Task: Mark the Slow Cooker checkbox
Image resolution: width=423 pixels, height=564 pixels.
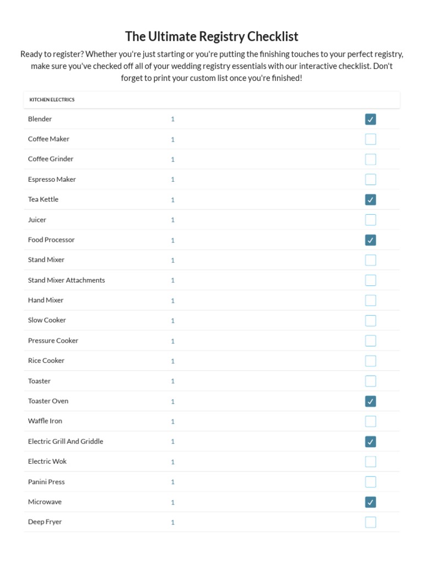Action: (x=371, y=321)
